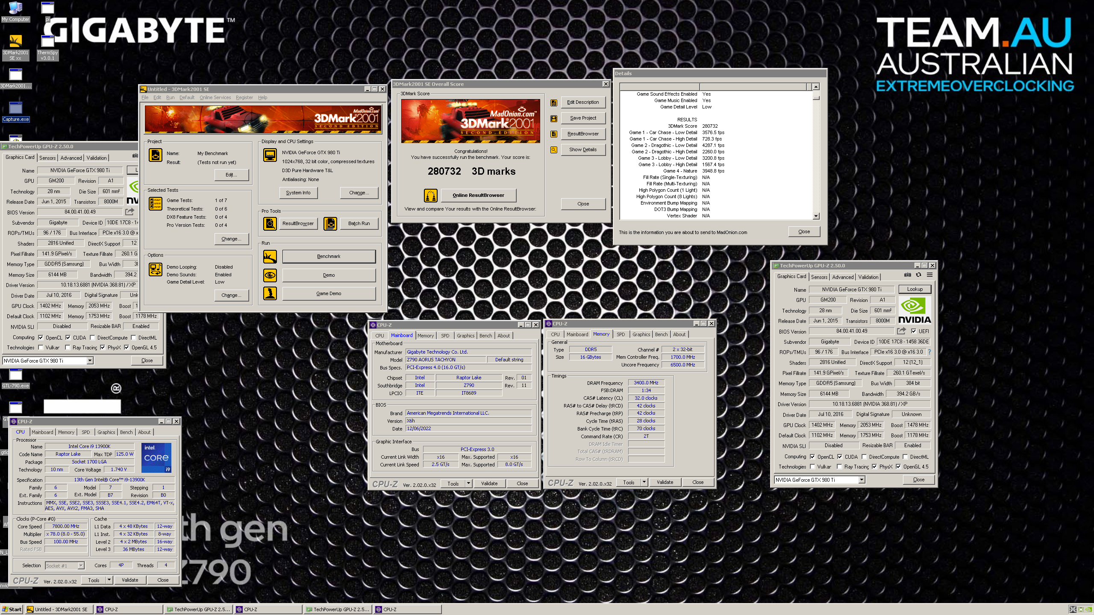Viewport: 1094px width, 615px height.
Task: Click the ResultBrowser icon in score window
Action: (554, 134)
